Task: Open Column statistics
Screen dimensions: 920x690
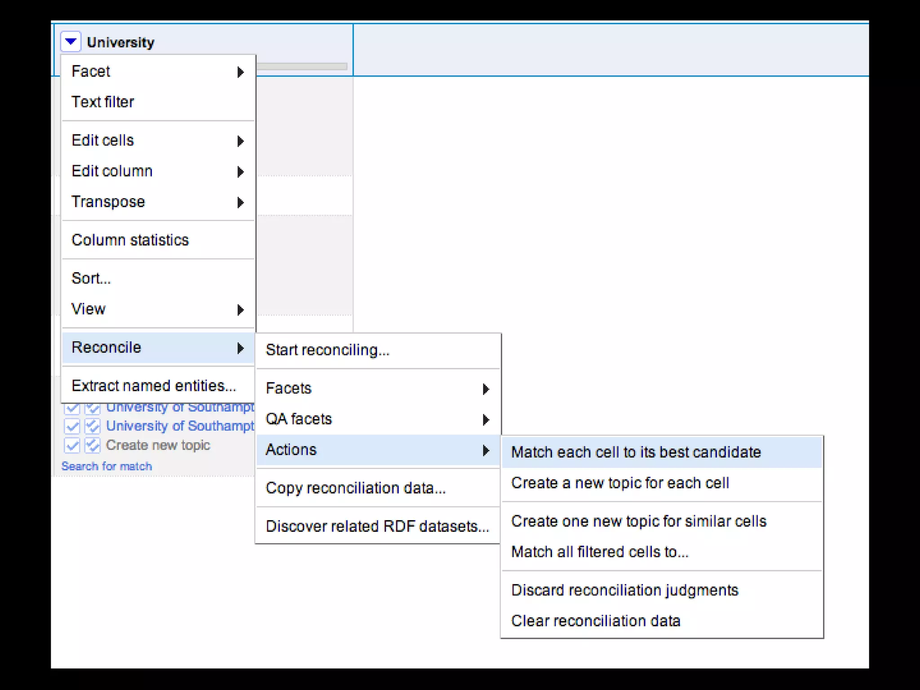Action: (130, 240)
